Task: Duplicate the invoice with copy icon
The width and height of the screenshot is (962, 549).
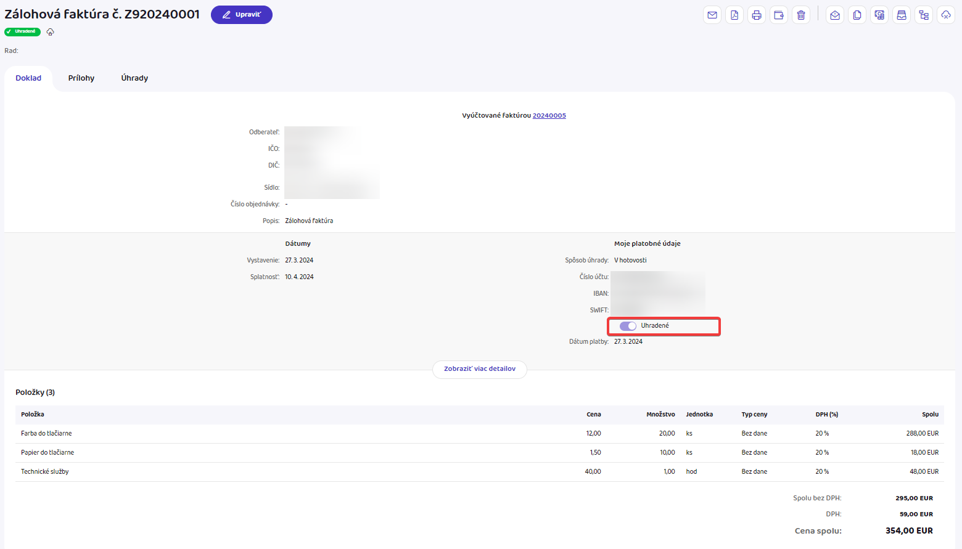Action: [x=857, y=15]
